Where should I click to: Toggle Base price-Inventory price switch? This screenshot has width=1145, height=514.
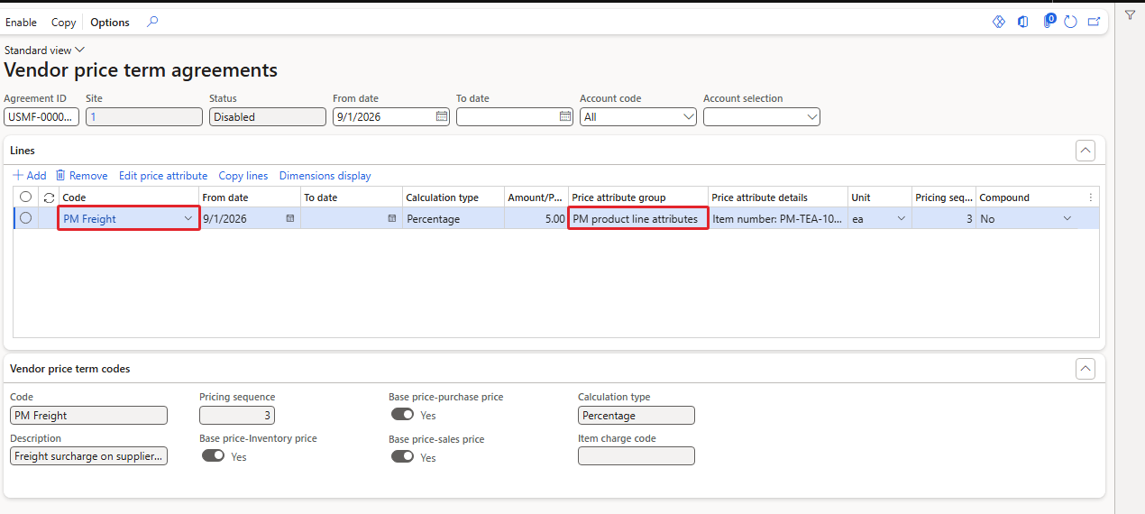click(x=213, y=456)
